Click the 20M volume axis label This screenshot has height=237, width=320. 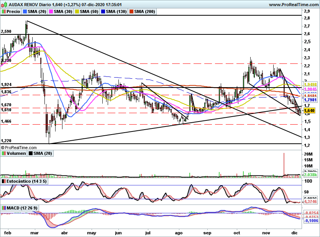(x=308, y=154)
